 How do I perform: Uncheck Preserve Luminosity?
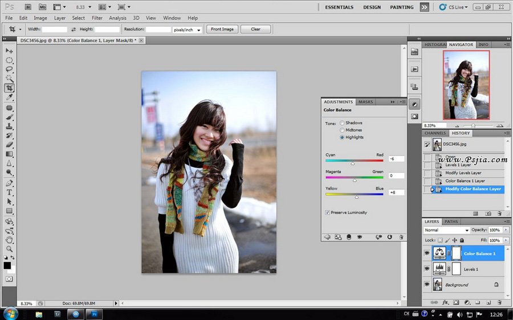click(327, 212)
